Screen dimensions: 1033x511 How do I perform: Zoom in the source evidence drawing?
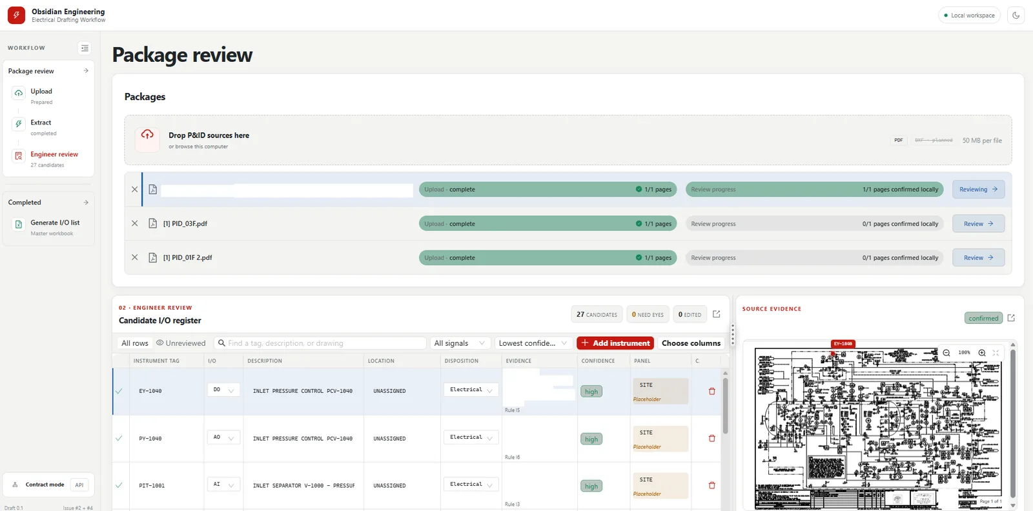pyautogui.click(x=982, y=353)
